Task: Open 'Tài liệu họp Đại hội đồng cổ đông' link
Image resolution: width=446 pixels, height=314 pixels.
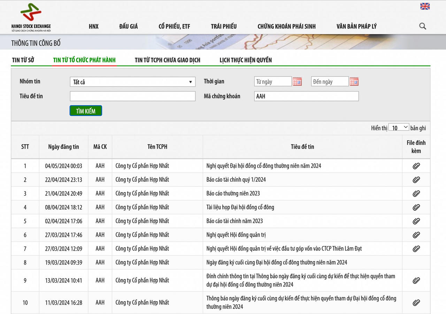Action: 240,207
